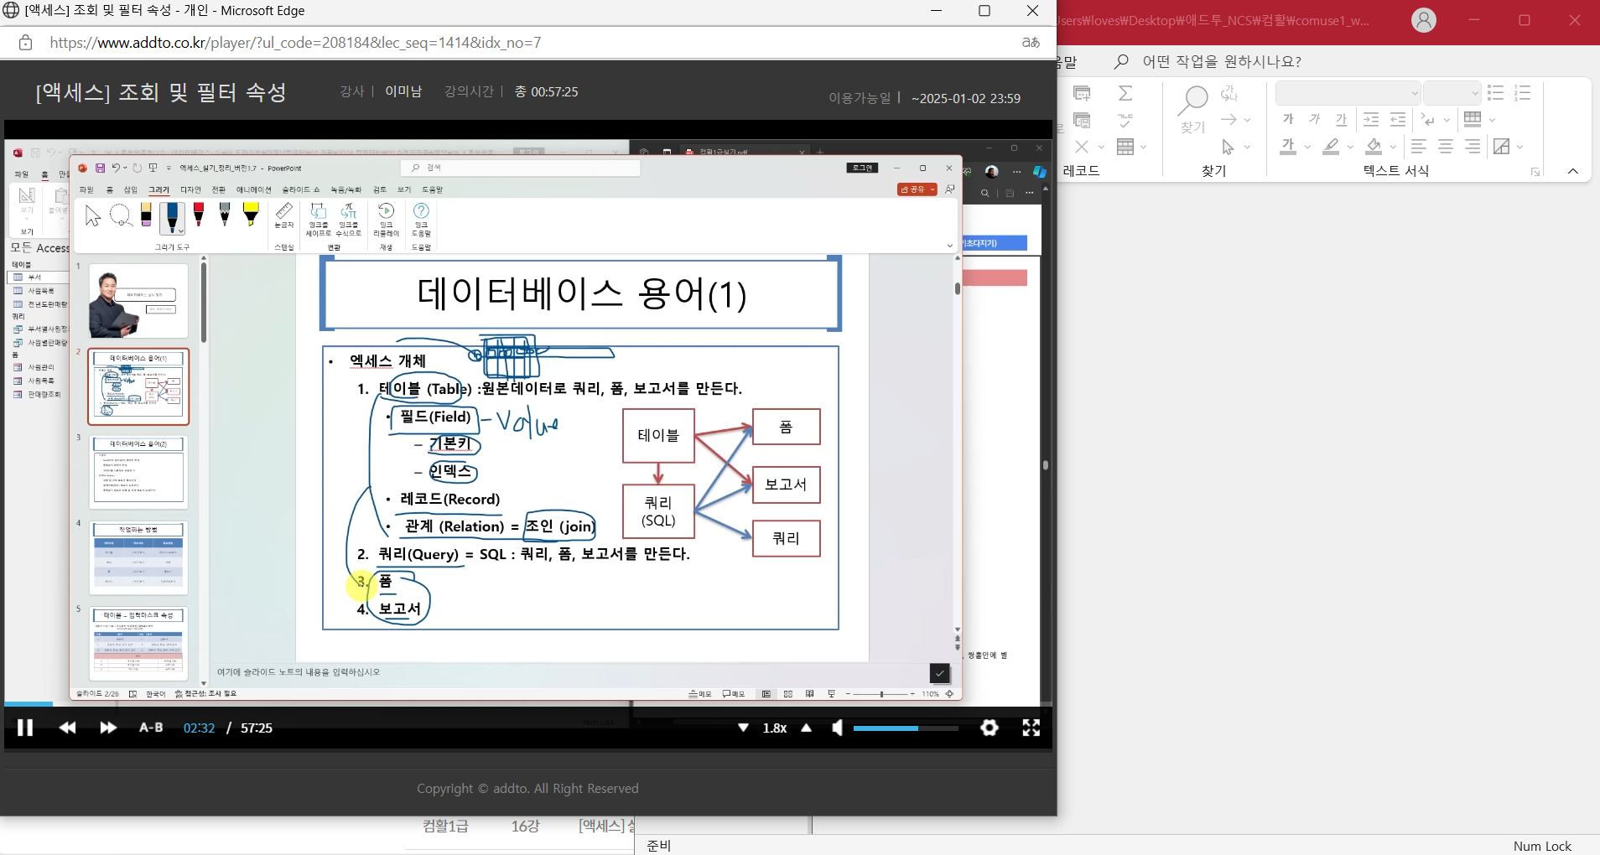This screenshot has width=1600, height=855.
Task: Click the bulleted list icon in the text formatting group
Action: (1495, 93)
